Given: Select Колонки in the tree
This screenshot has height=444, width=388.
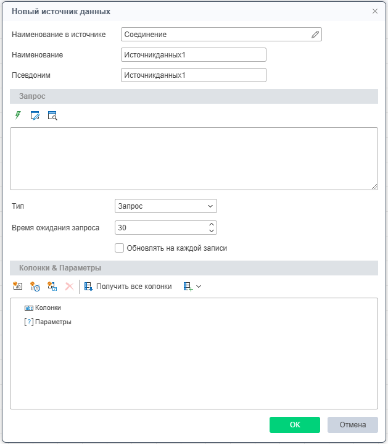Looking at the screenshot, I should pyautogui.click(x=47, y=308).
